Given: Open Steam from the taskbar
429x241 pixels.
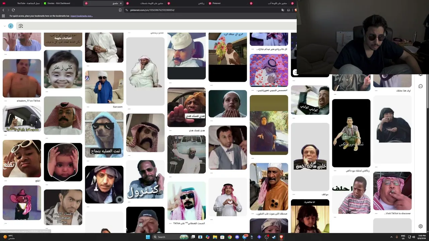Looking at the screenshot, I should pos(274,237).
